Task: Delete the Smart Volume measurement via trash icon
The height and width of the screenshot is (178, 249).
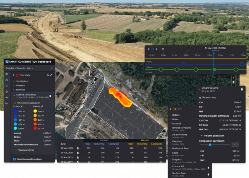Action: click(x=242, y=89)
